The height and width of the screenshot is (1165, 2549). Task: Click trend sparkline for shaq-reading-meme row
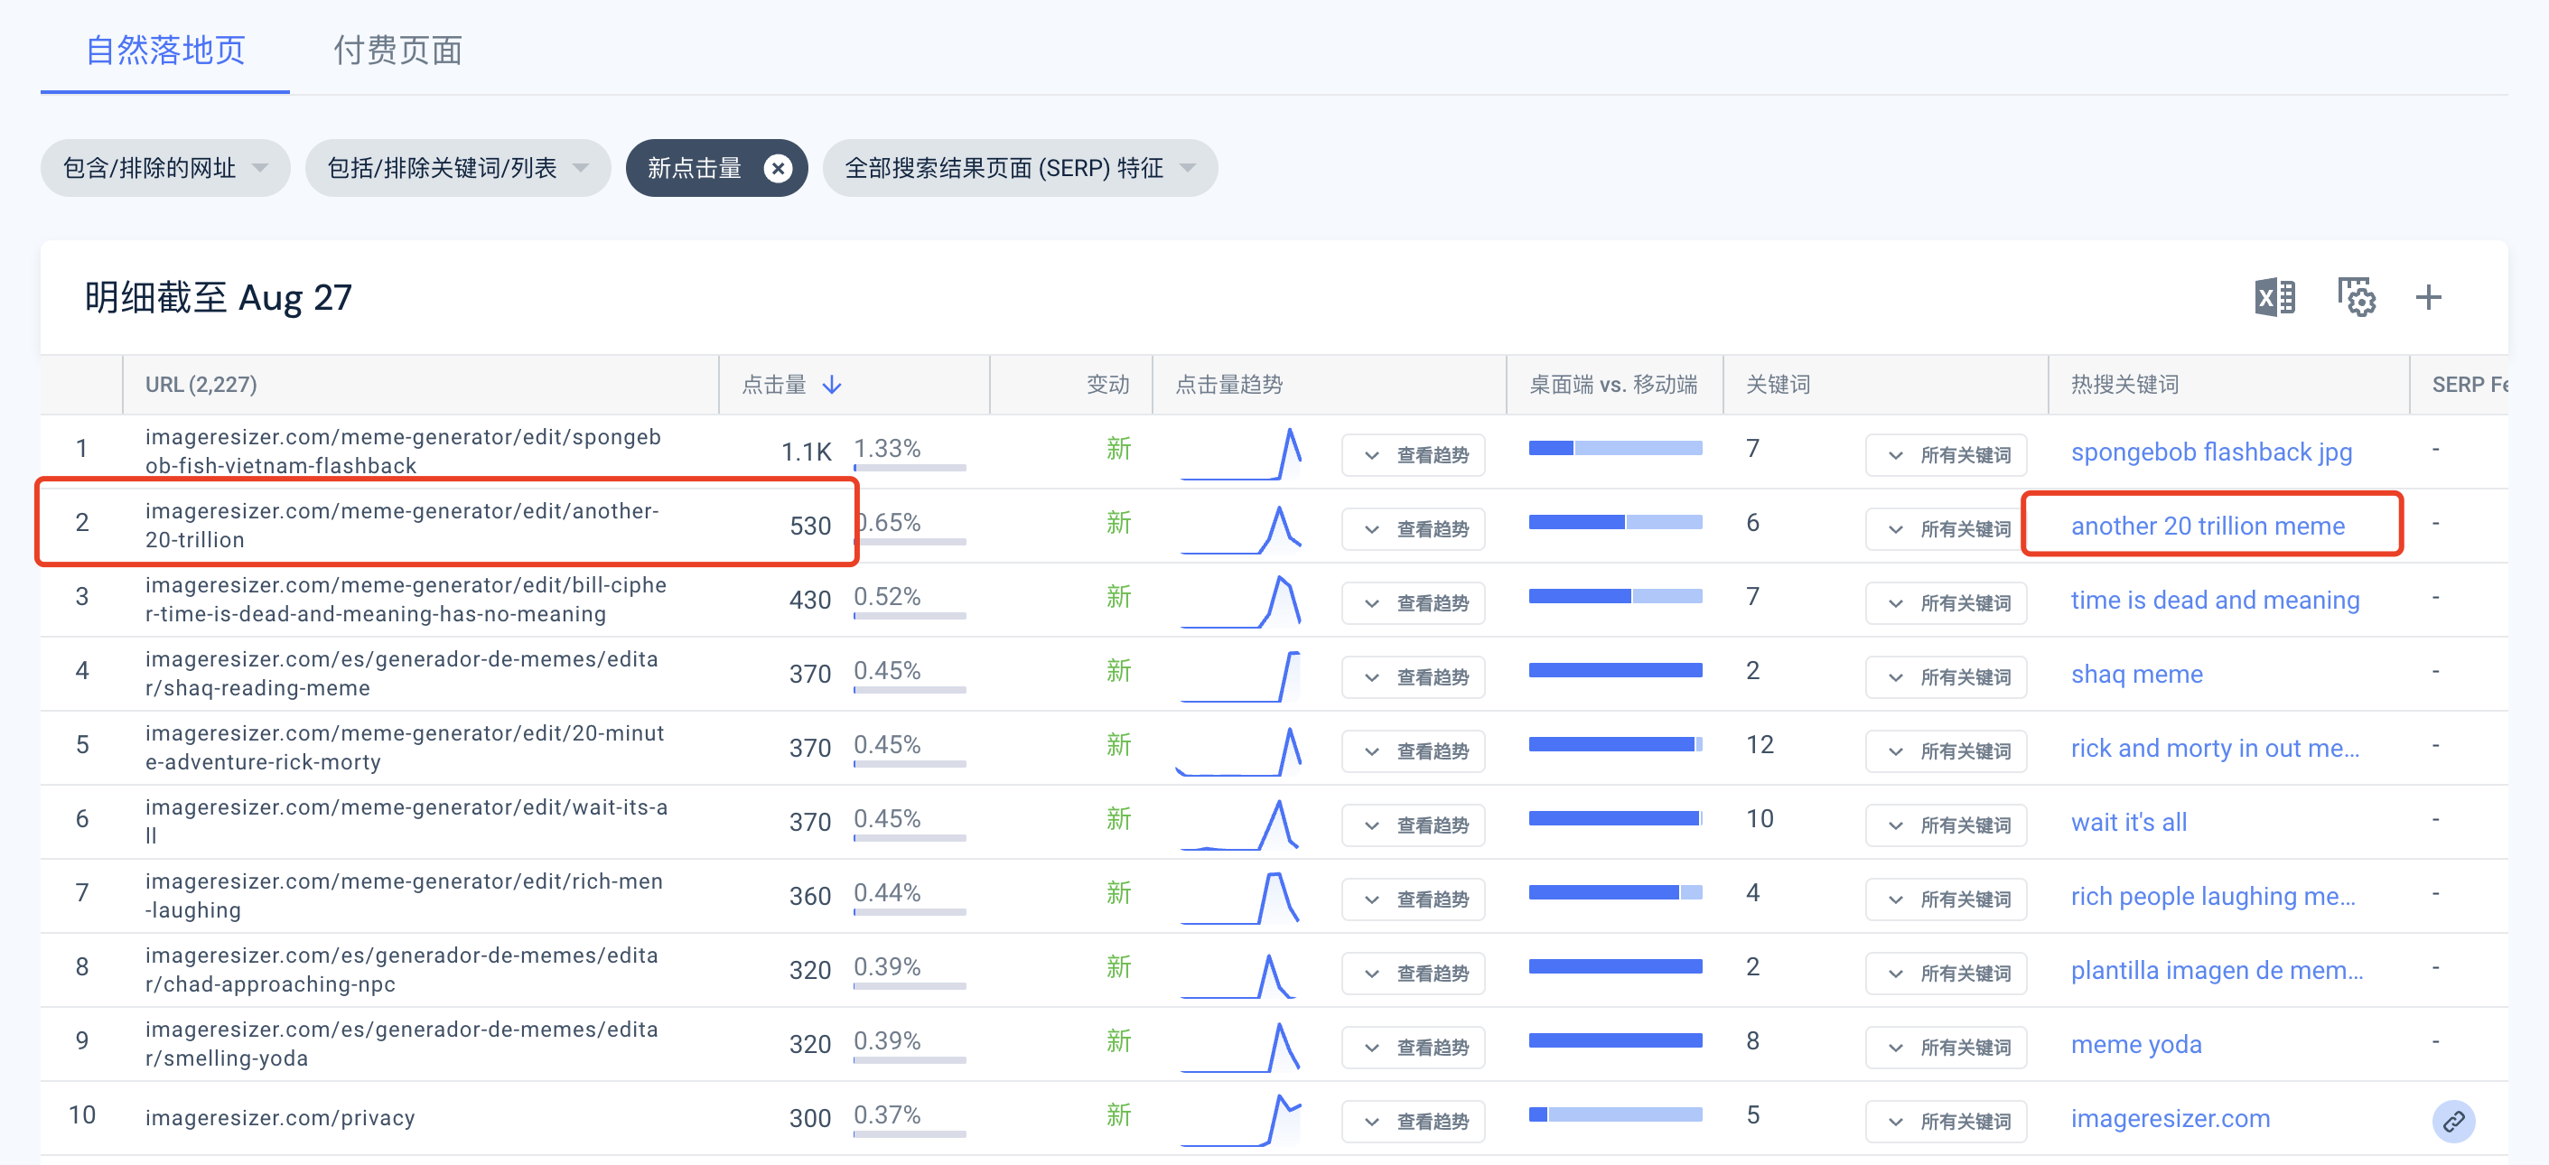1241,676
